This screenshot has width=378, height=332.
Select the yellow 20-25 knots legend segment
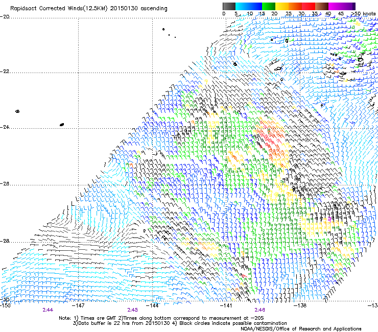[282, 6]
